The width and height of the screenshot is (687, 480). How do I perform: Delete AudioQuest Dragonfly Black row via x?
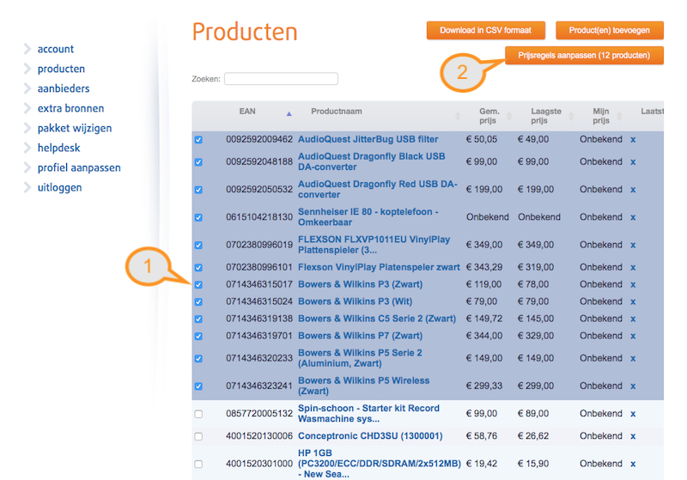coord(633,162)
